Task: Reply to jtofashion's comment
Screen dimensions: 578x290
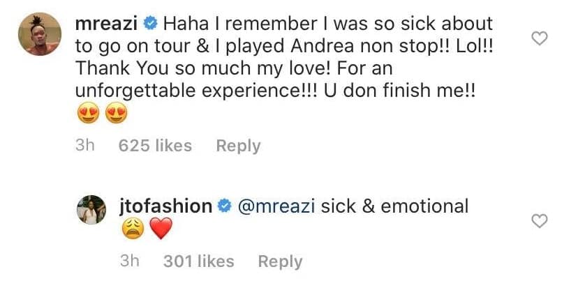Action: click(280, 261)
